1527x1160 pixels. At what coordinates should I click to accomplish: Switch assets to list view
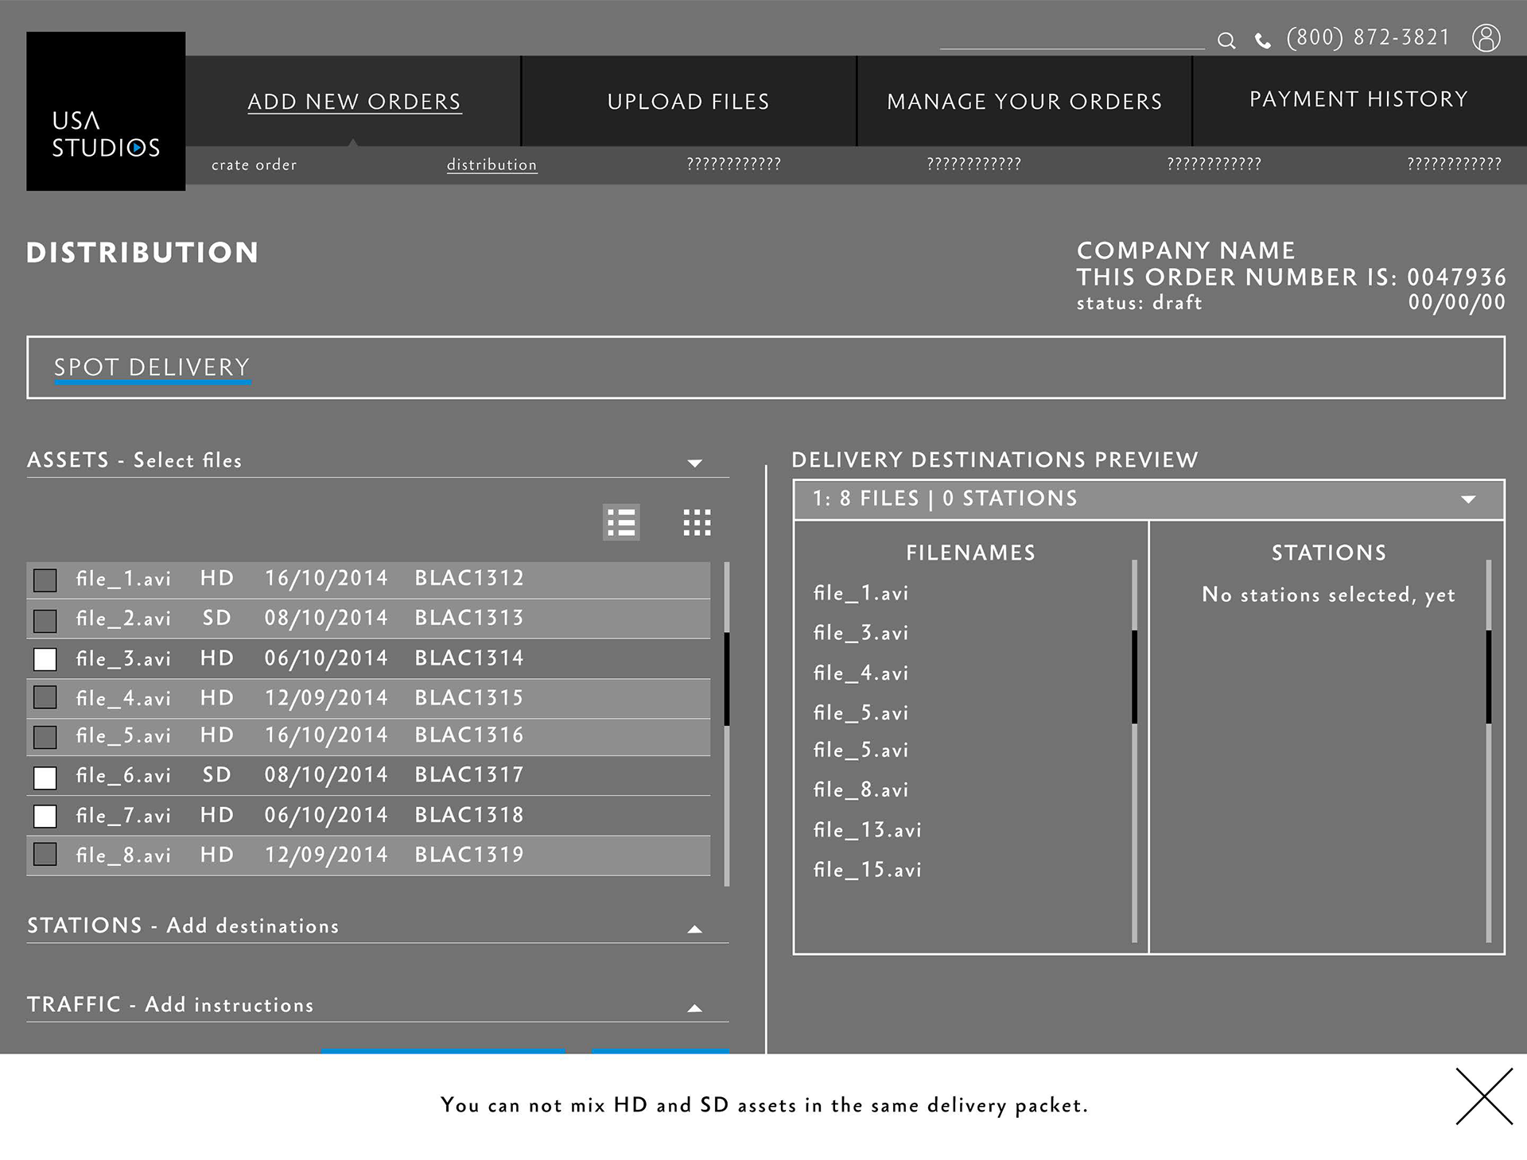coord(621,522)
